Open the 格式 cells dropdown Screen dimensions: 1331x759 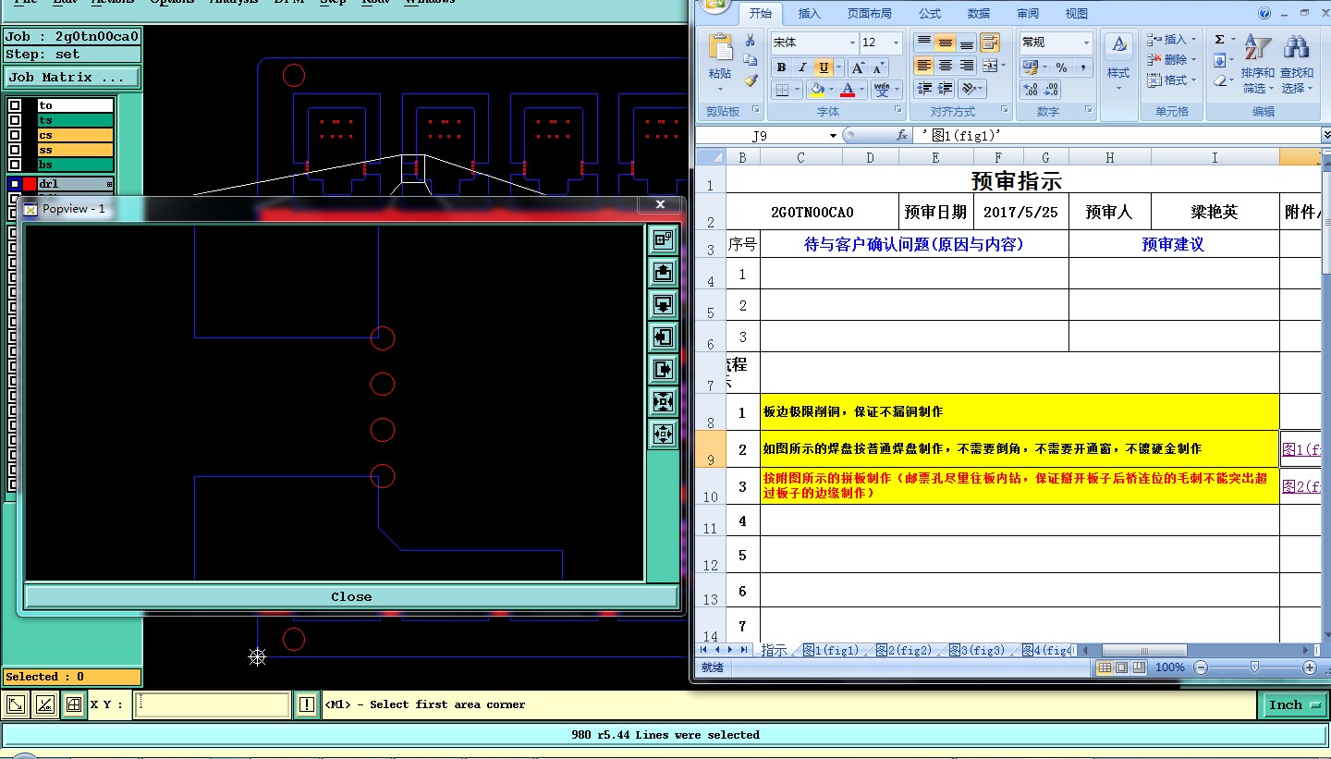tap(1193, 80)
